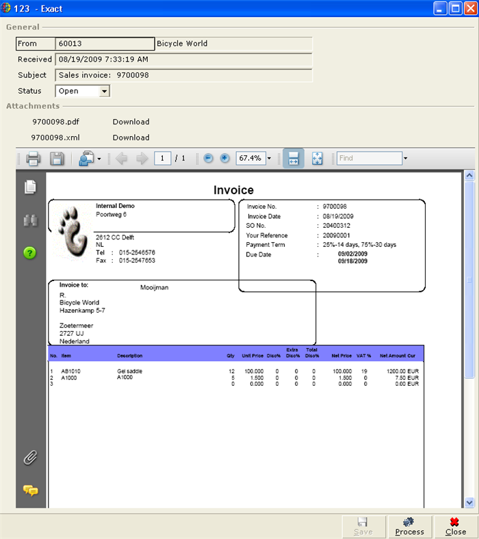The width and height of the screenshot is (479, 539).
Task: Toggle fit-width scrolling mode
Action: click(293, 159)
